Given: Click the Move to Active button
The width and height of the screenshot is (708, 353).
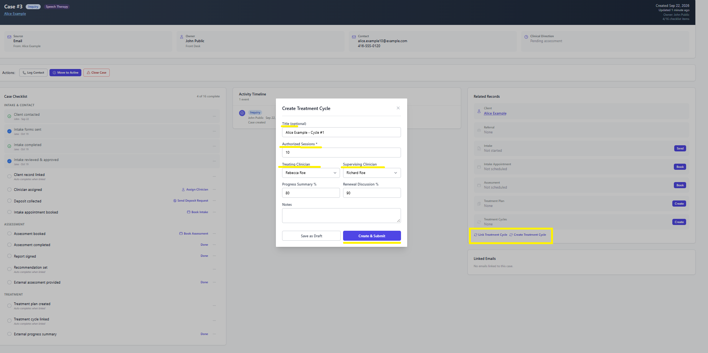Looking at the screenshot, I should pos(65,72).
